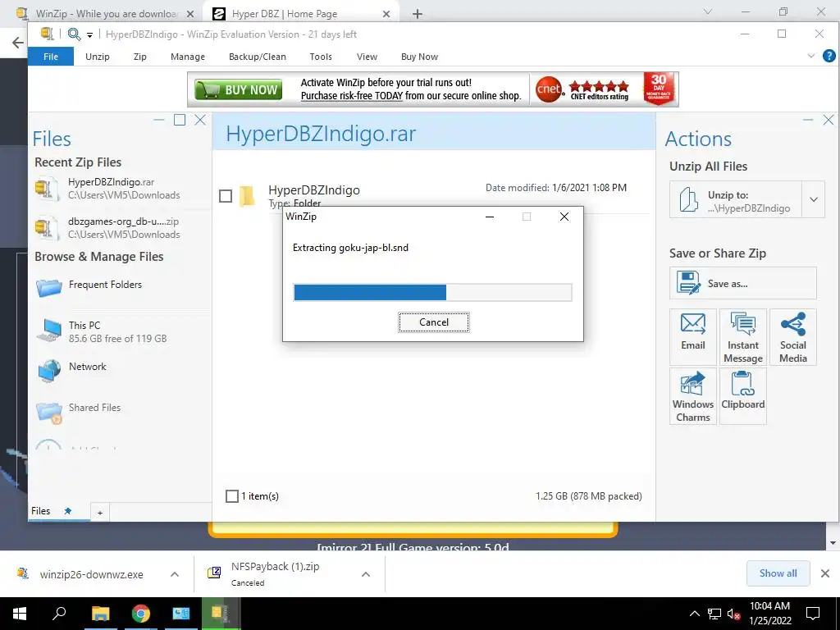Viewport: 840px width, 630px height.
Task: Expand the Unzip to dropdown arrow
Action: (x=813, y=199)
